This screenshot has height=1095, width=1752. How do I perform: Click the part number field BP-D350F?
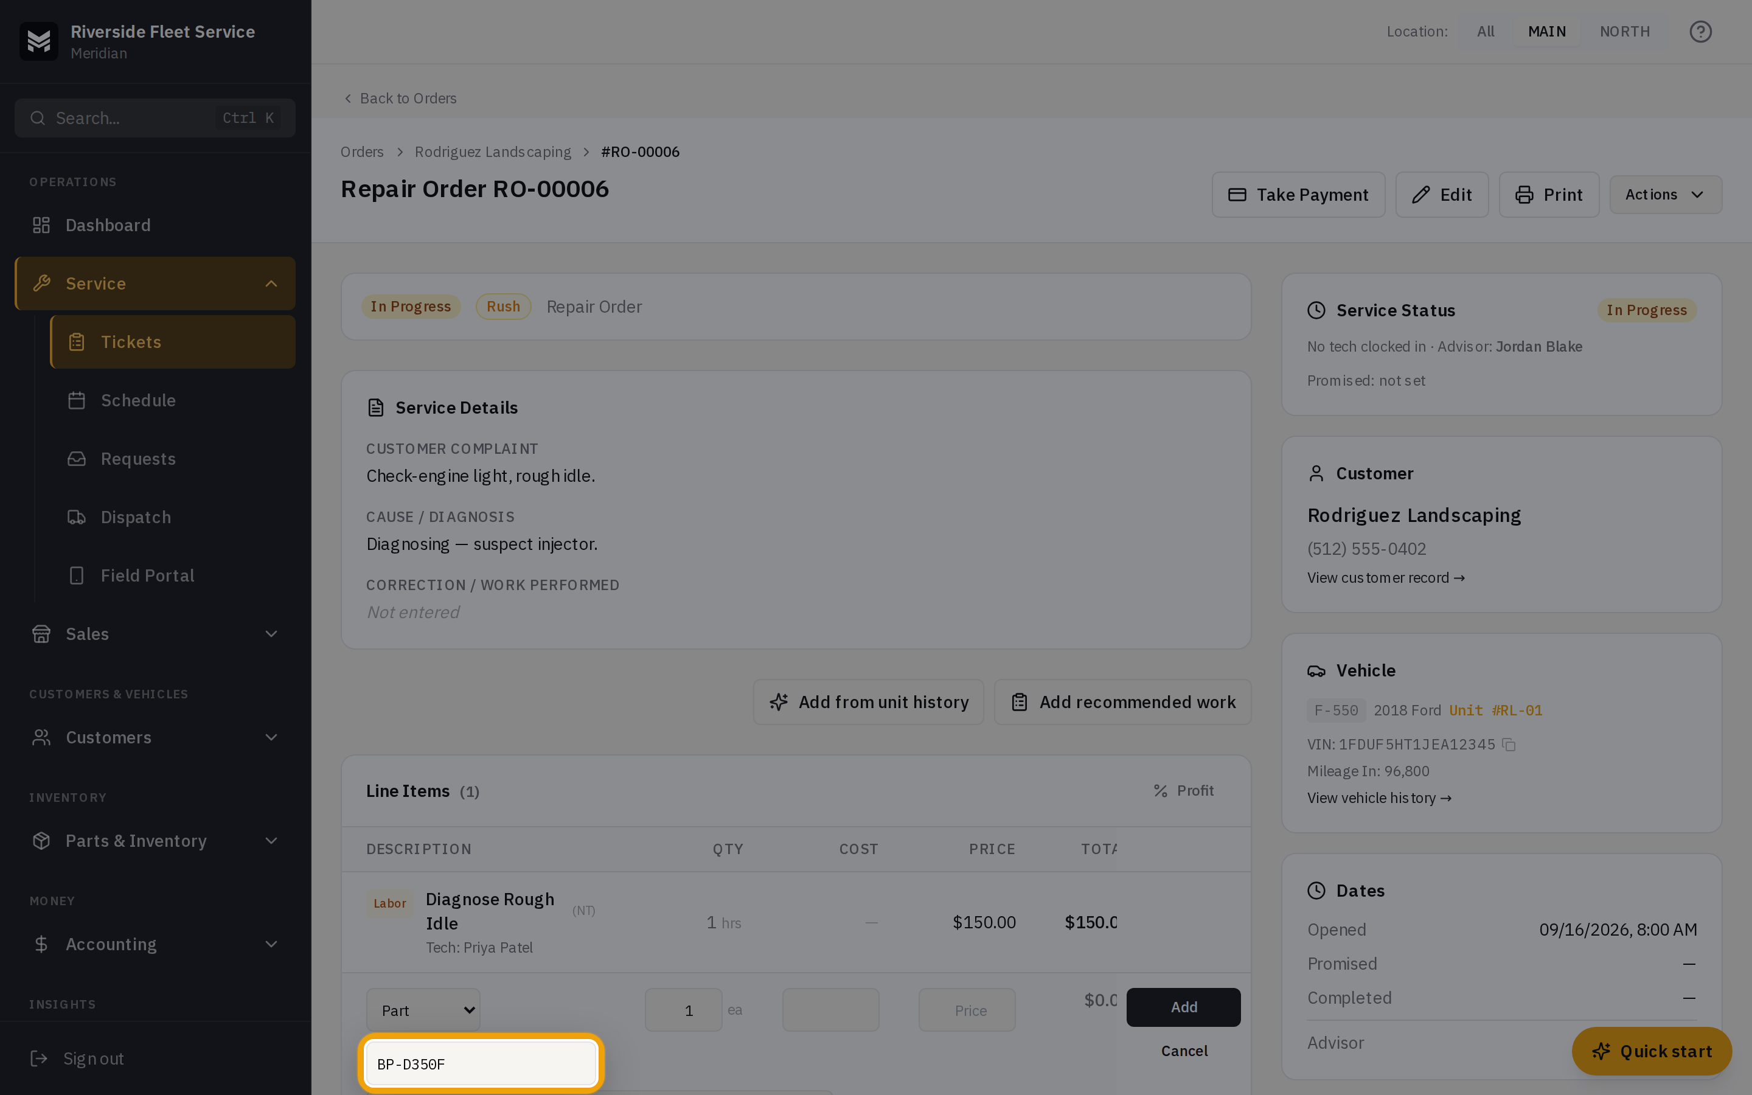pos(481,1064)
